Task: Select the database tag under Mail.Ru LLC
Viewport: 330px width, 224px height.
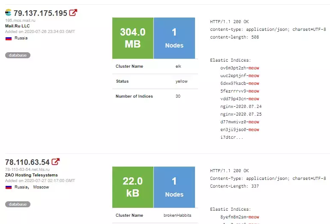Action: point(18,55)
